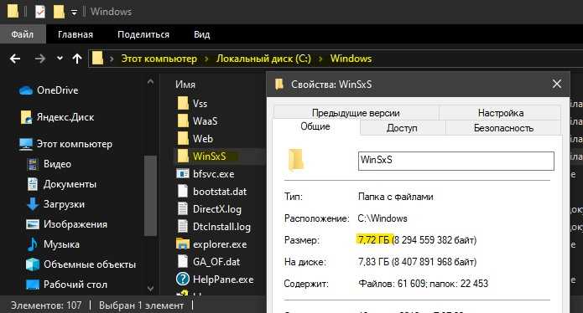Image resolution: width=583 pixels, height=313 pixels.
Task: Close the Свойства: WinSxS dialog
Action: (557, 85)
